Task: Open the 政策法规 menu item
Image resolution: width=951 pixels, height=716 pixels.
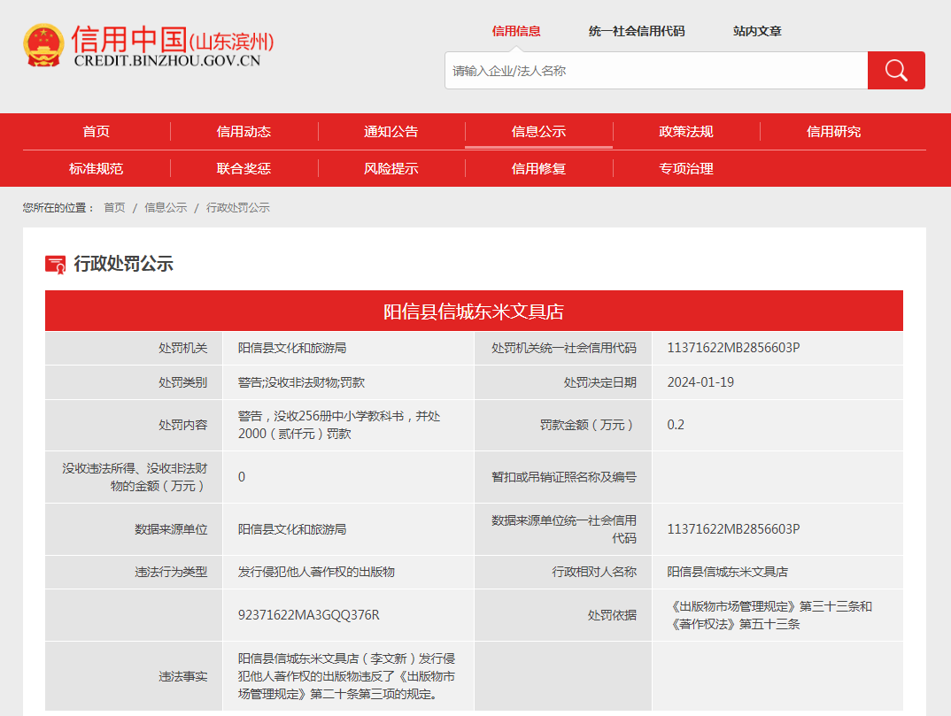Action: [685, 132]
